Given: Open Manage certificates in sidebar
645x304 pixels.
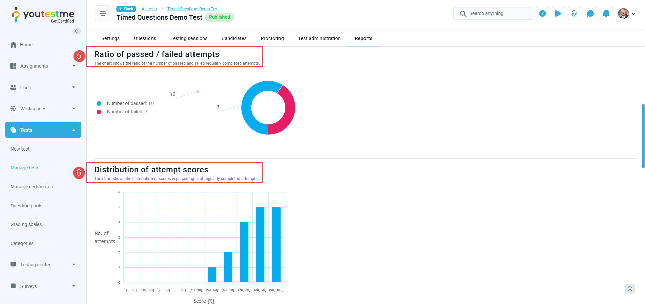Looking at the screenshot, I should click(x=32, y=187).
